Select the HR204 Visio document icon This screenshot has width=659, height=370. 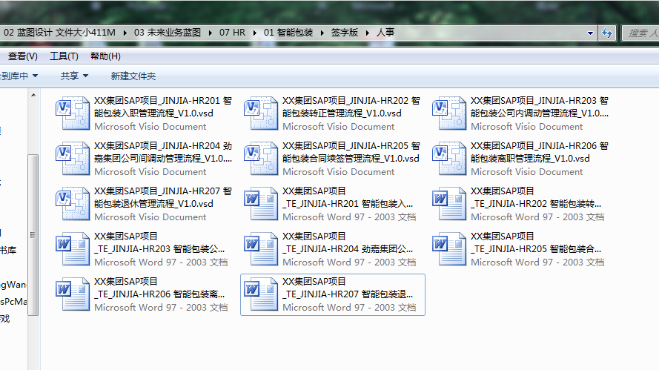(73, 159)
